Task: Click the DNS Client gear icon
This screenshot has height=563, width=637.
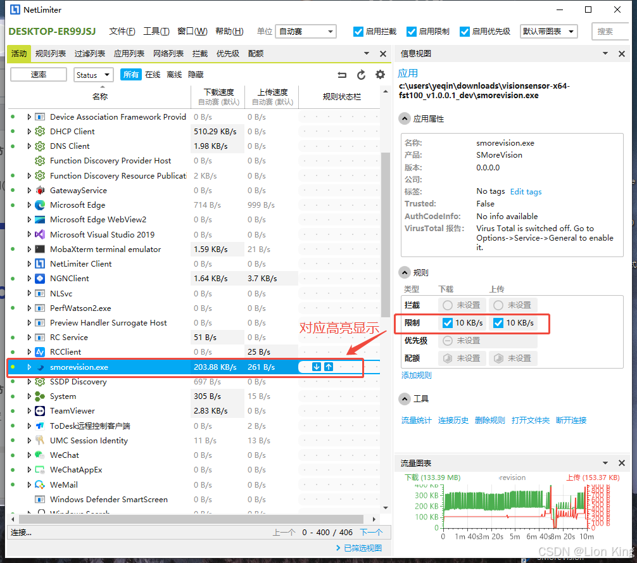Action: pyautogui.click(x=40, y=146)
